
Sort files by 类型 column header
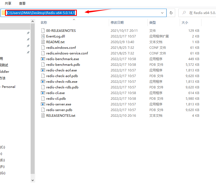pyautogui.click(x=153, y=23)
